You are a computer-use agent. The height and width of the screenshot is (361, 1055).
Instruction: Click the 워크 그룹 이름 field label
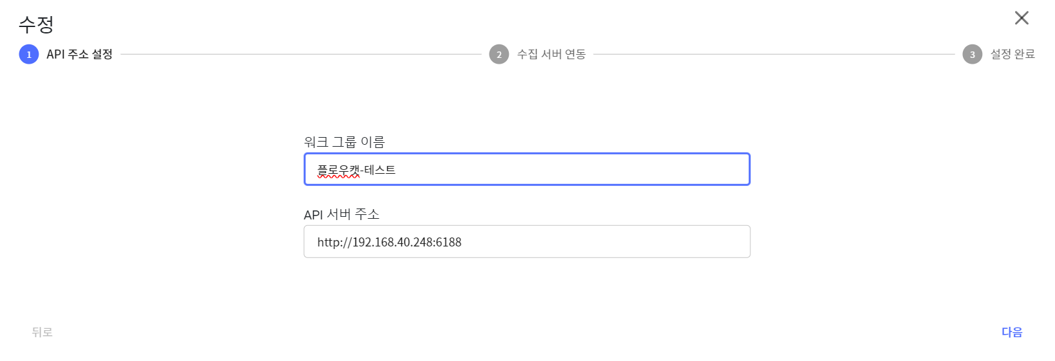344,142
